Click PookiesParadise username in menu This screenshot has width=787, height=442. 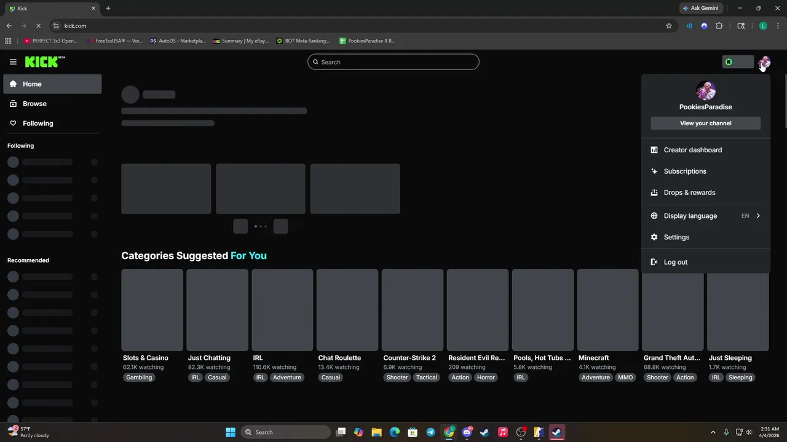click(706, 107)
